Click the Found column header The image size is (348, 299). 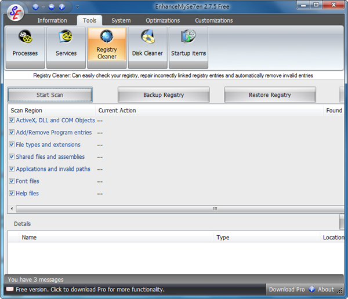coord(334,110)
